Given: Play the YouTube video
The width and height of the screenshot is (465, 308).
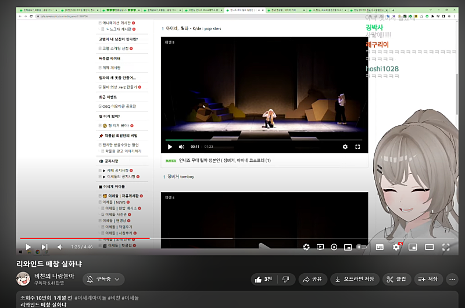Looking at the screenshot, I should coord(28,247).
